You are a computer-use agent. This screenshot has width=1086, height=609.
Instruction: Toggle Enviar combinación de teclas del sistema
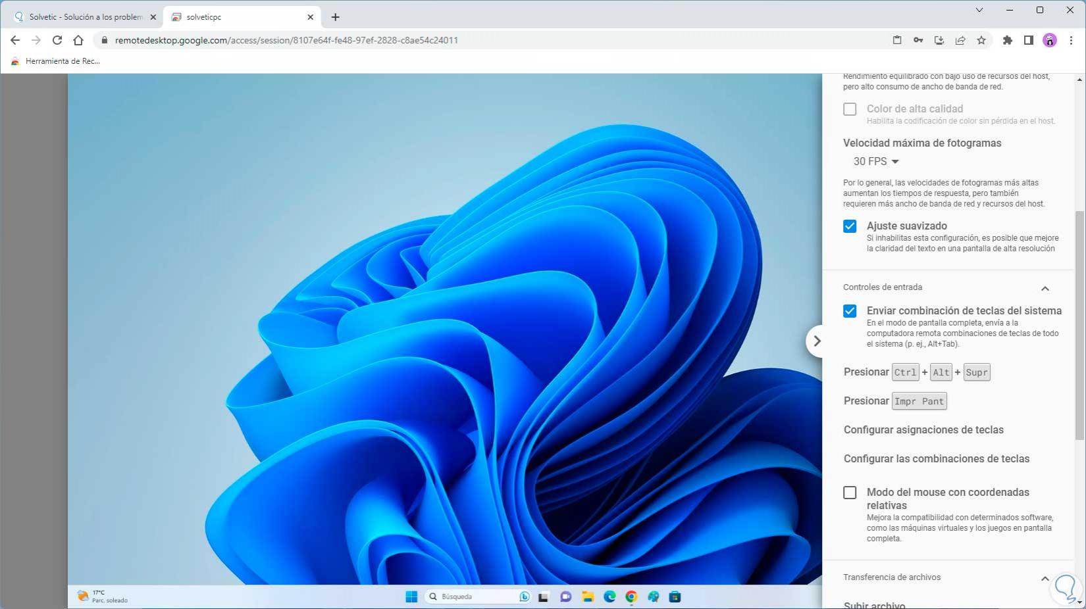850,311
